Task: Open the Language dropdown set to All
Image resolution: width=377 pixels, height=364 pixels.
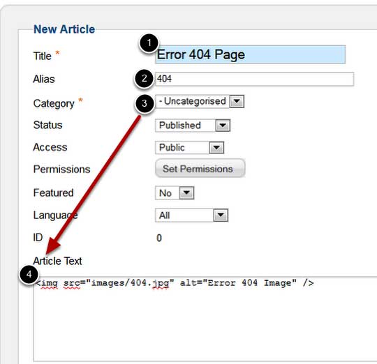Action: click(x=191, y=215)
